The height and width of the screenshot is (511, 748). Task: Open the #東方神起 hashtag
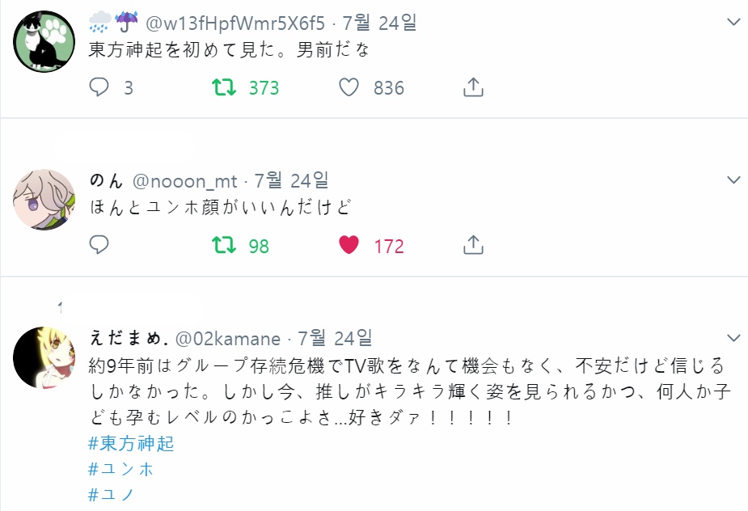tap(131, 443)
